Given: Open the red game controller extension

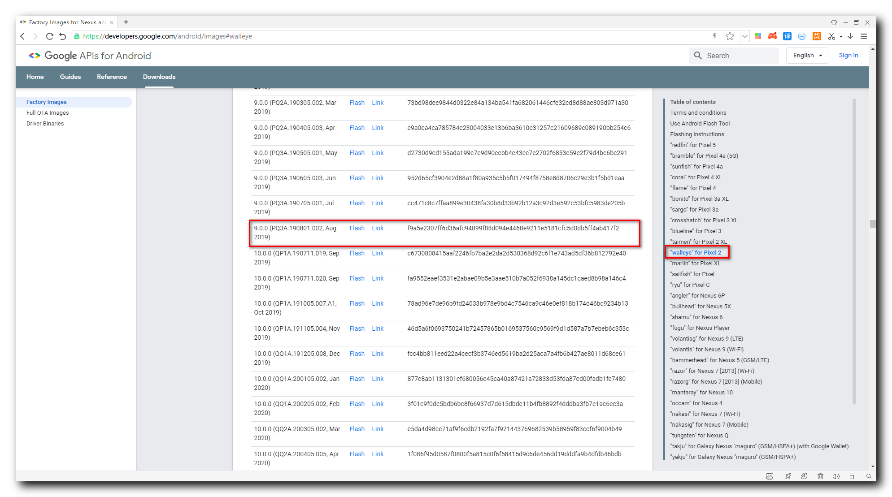Looking at the screenshot, I should tap(772, 36).
